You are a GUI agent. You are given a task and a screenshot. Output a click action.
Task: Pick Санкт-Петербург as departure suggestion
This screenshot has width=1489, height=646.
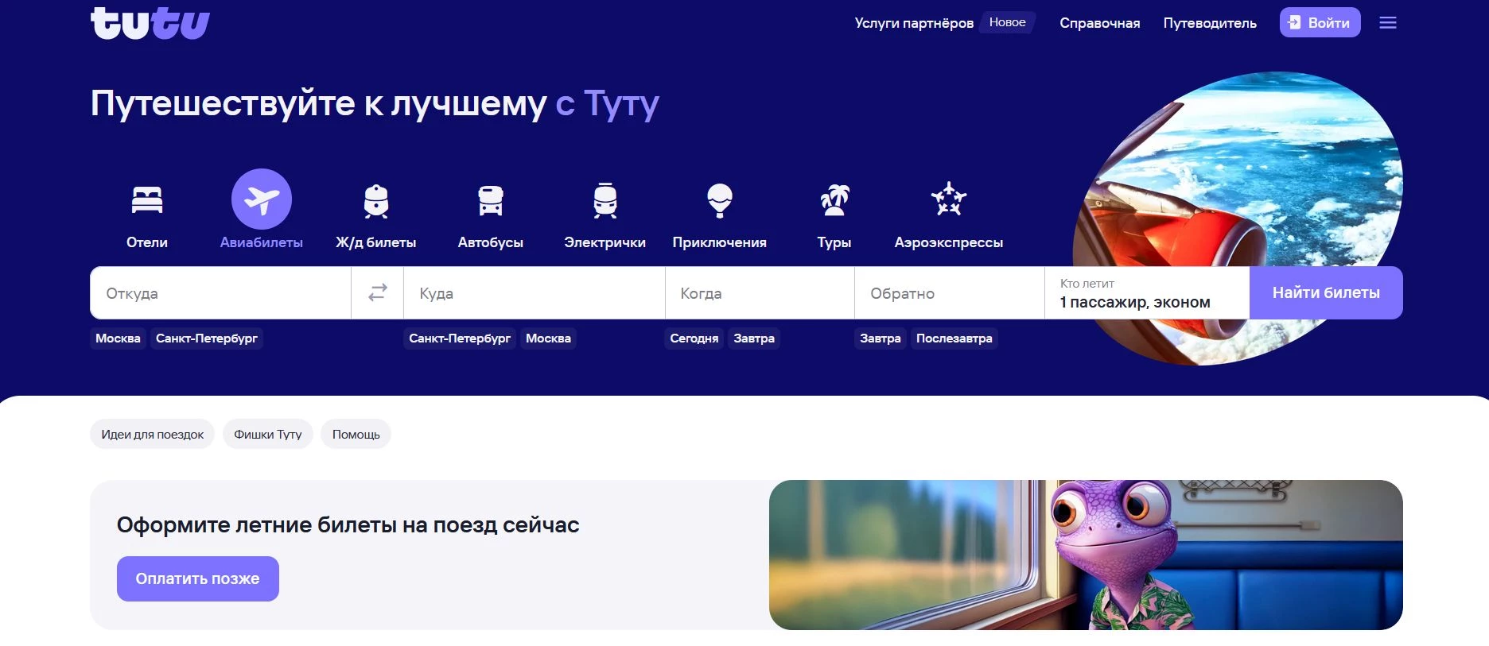pos(207,338)
